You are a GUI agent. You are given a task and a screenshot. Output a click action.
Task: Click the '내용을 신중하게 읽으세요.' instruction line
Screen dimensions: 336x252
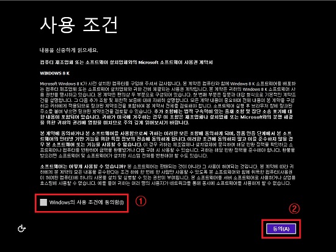pyautogui.click(x=68, y=50)
